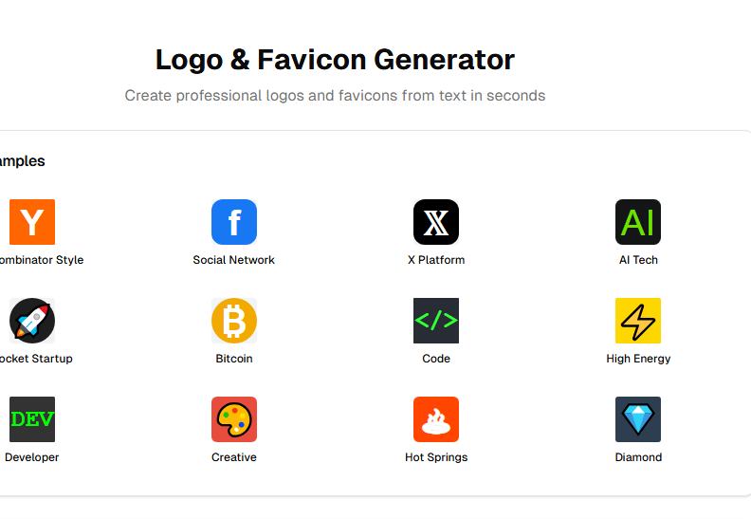The height and width of the screenshot is (519, 751).
Task: Click the Rocket Startup label text
Action: pyautogui.click(x=36, y=359)
